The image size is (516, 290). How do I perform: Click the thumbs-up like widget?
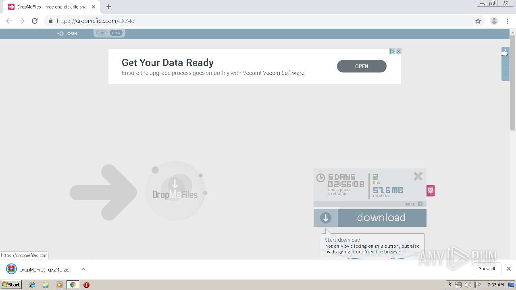click(x=505, y=52)
